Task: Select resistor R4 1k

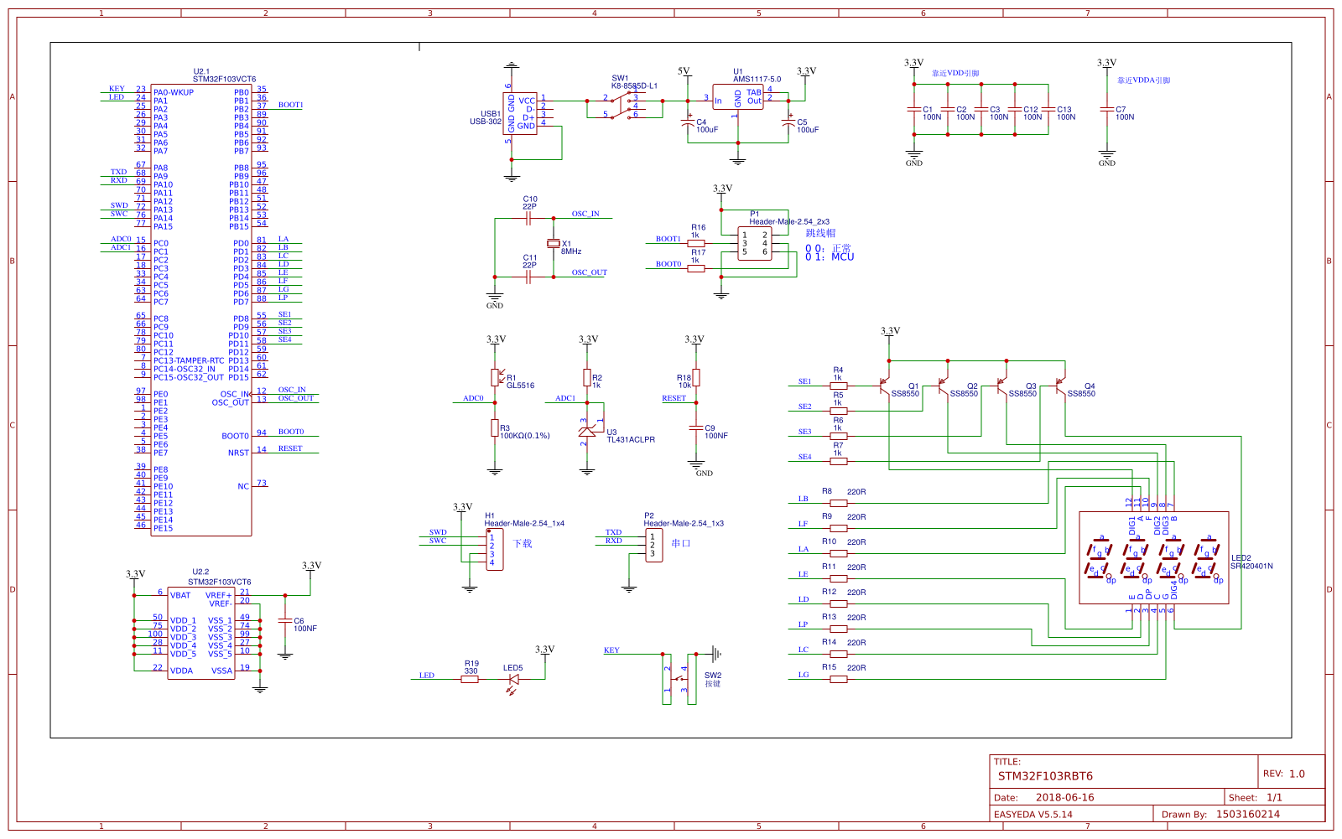Action: click(x=839, y=386)
